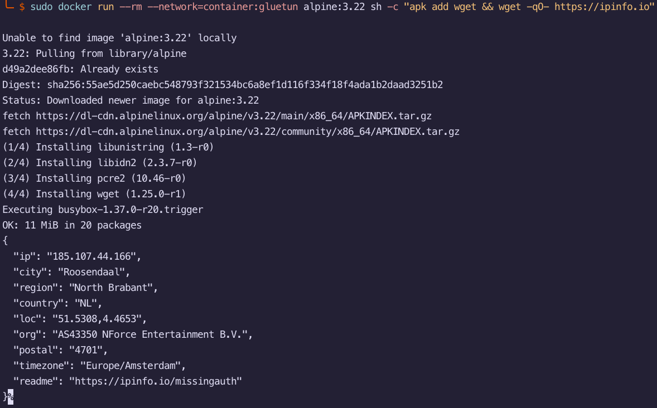This screenshot has width=657, height=408.
Task: Click the AS43350 NForce Entertainment org value
Action: 153,334
